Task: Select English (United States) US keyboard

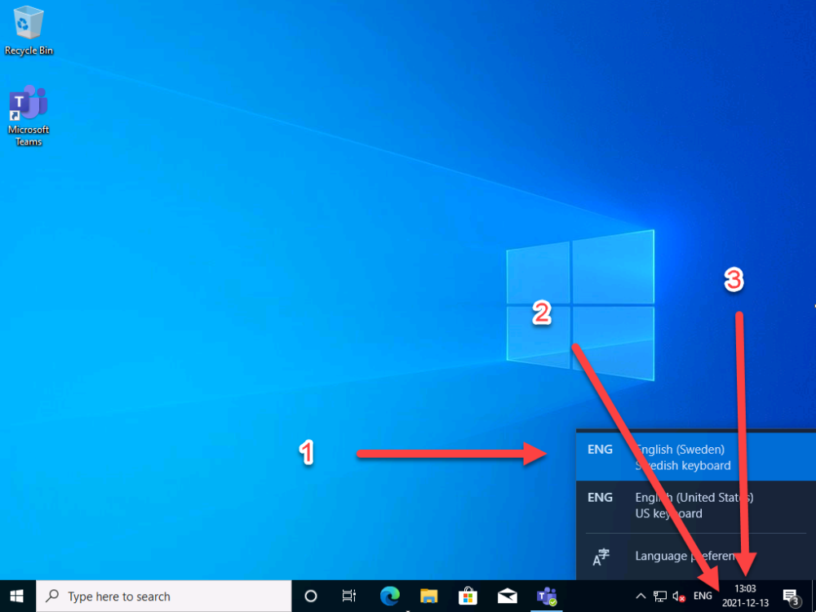Action: (696, 505)
